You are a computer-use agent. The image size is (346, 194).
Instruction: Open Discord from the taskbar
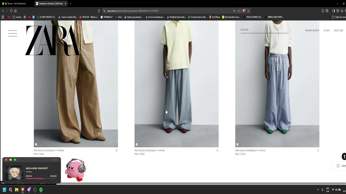[29, 190]
